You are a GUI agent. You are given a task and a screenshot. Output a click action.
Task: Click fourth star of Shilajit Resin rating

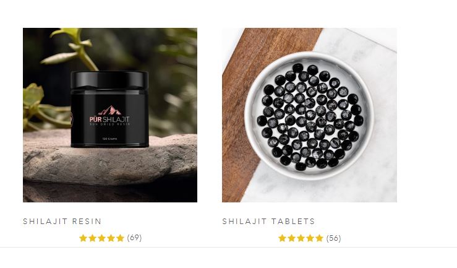coord(111,238)
